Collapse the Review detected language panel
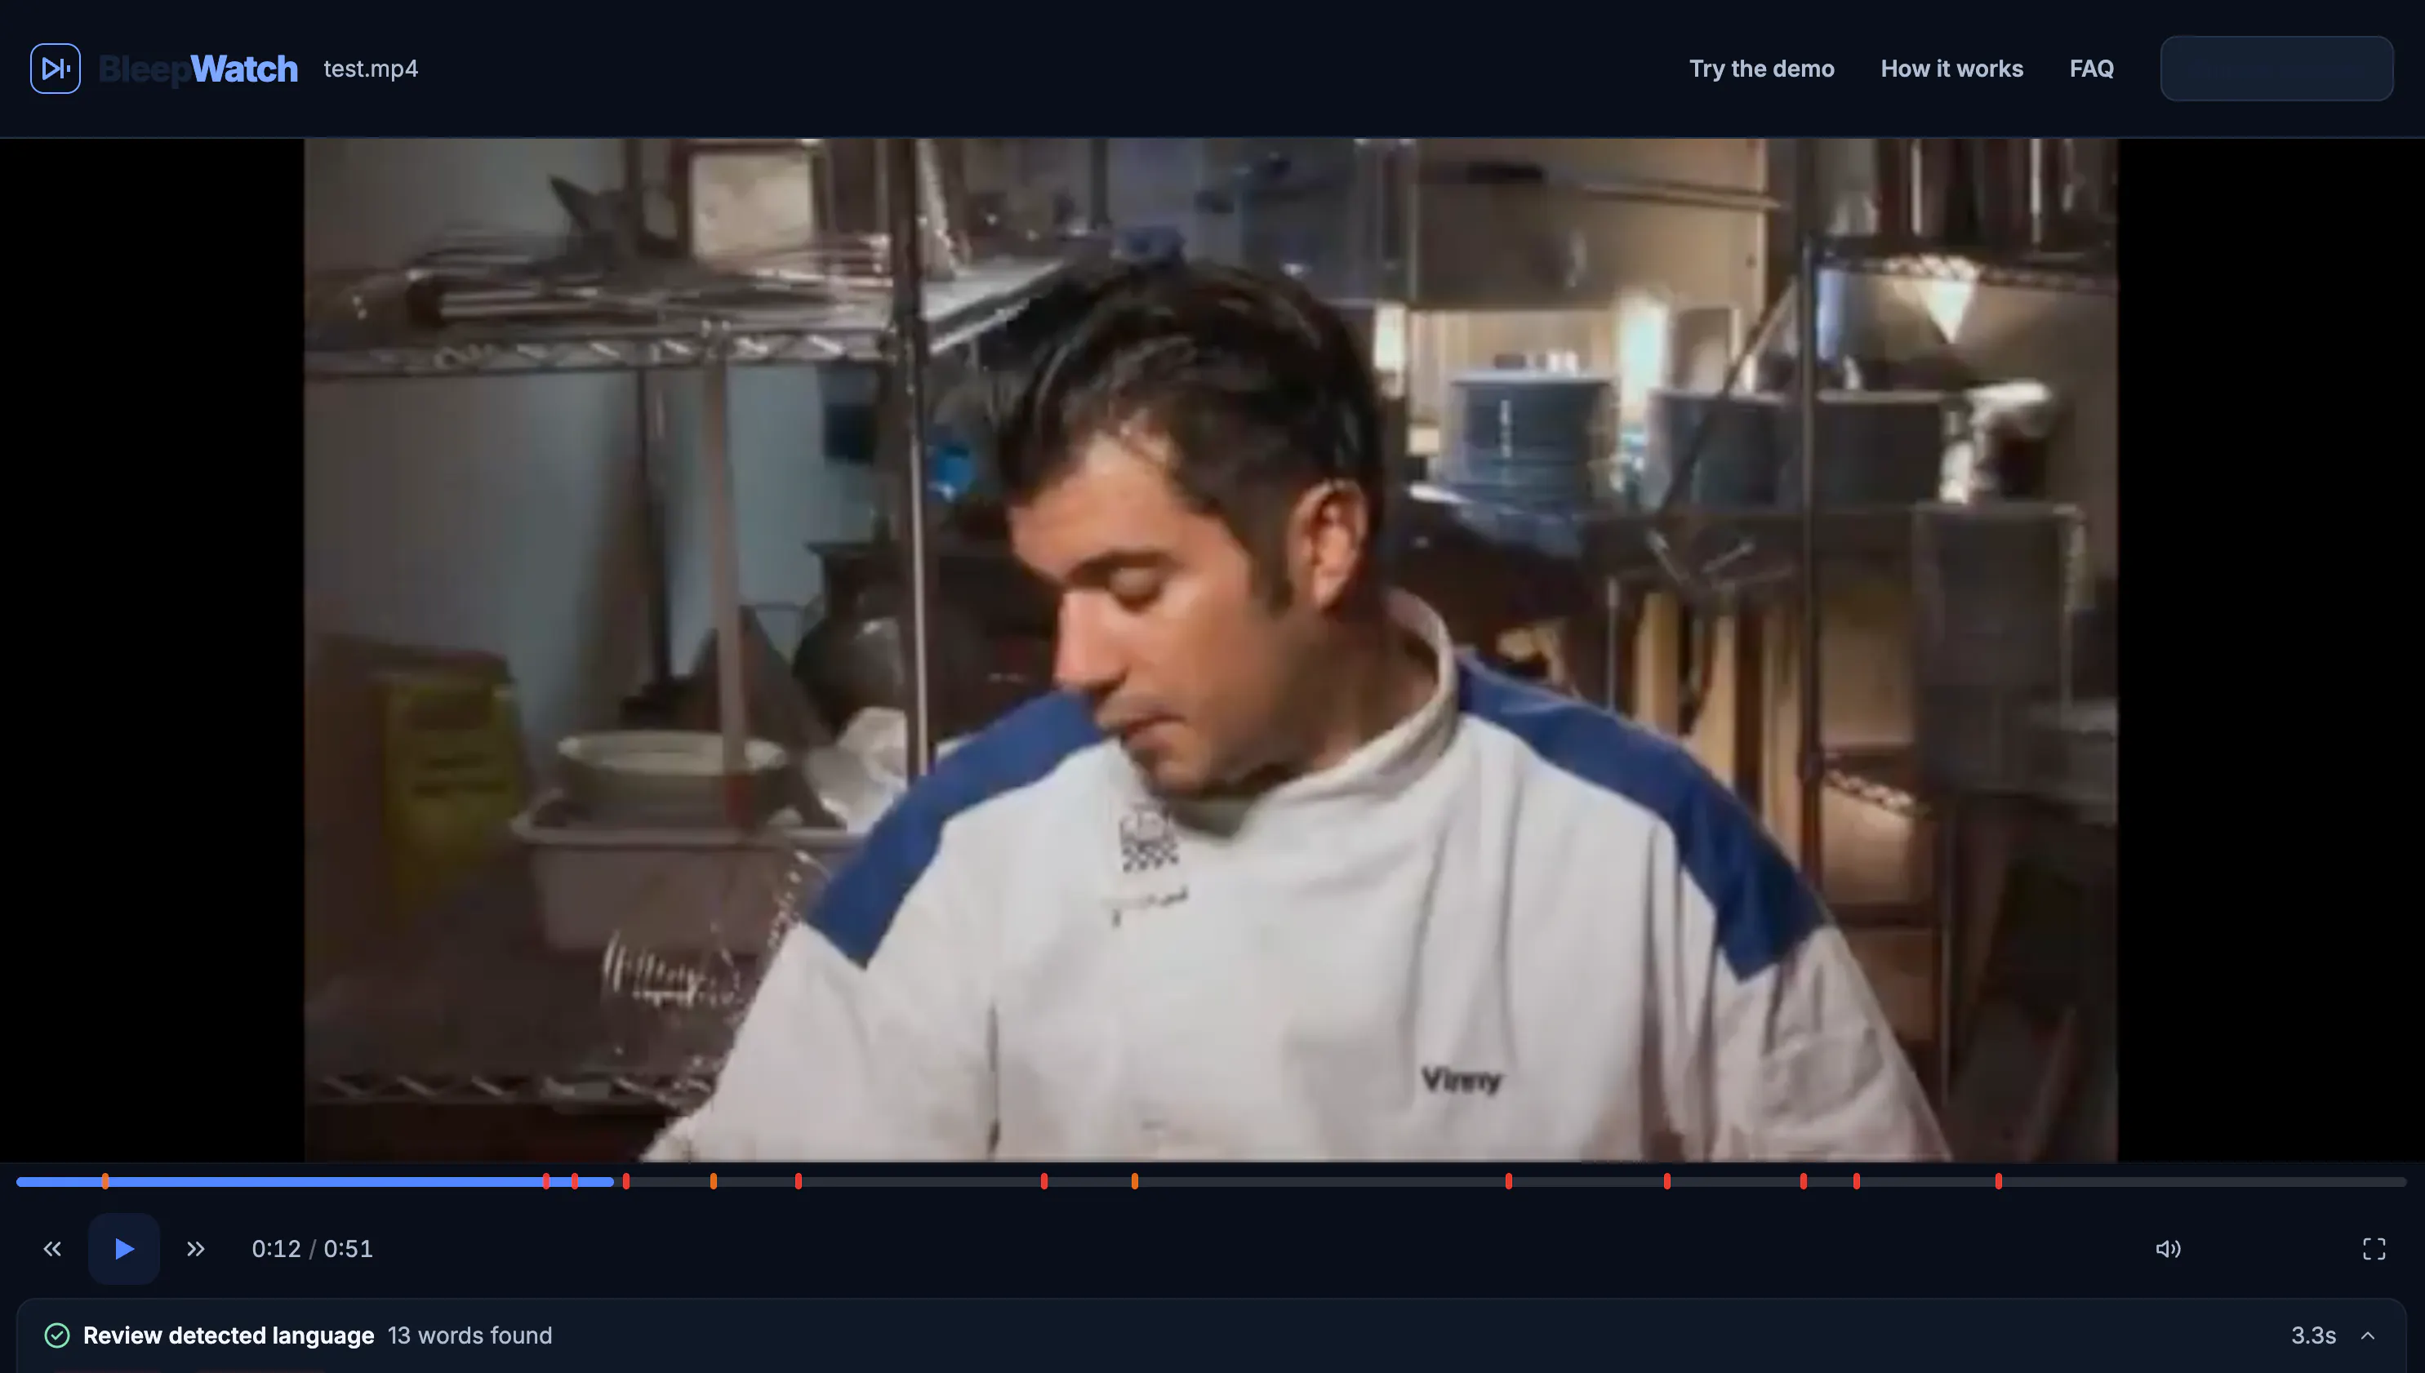 click(2368, 1335)
